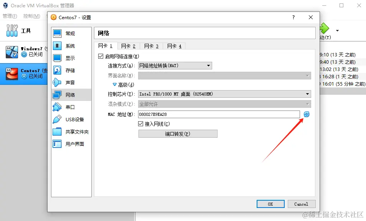Select snapshot entry 9:40 (13 天 之前)

pyautogui.click(x=338, y=62)
